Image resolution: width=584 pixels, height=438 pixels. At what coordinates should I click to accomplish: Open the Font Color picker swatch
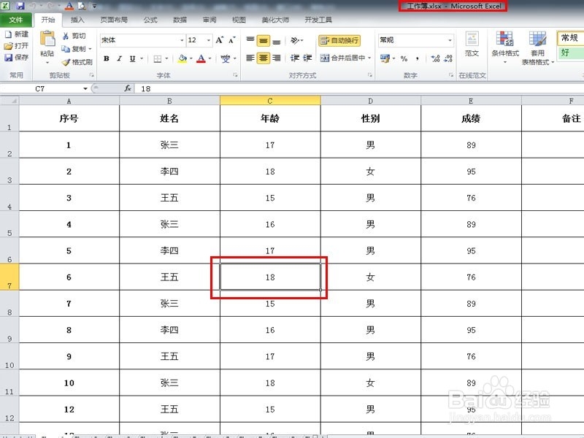203,58
